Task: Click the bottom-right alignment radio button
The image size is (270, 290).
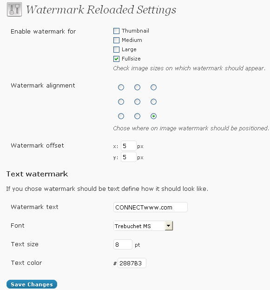Action: tap(153, 116)
